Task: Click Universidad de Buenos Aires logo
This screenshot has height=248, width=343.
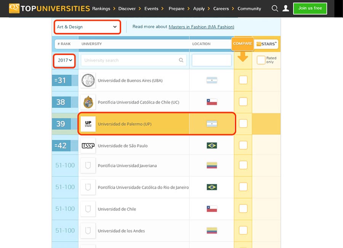Action: coord(88,81)
